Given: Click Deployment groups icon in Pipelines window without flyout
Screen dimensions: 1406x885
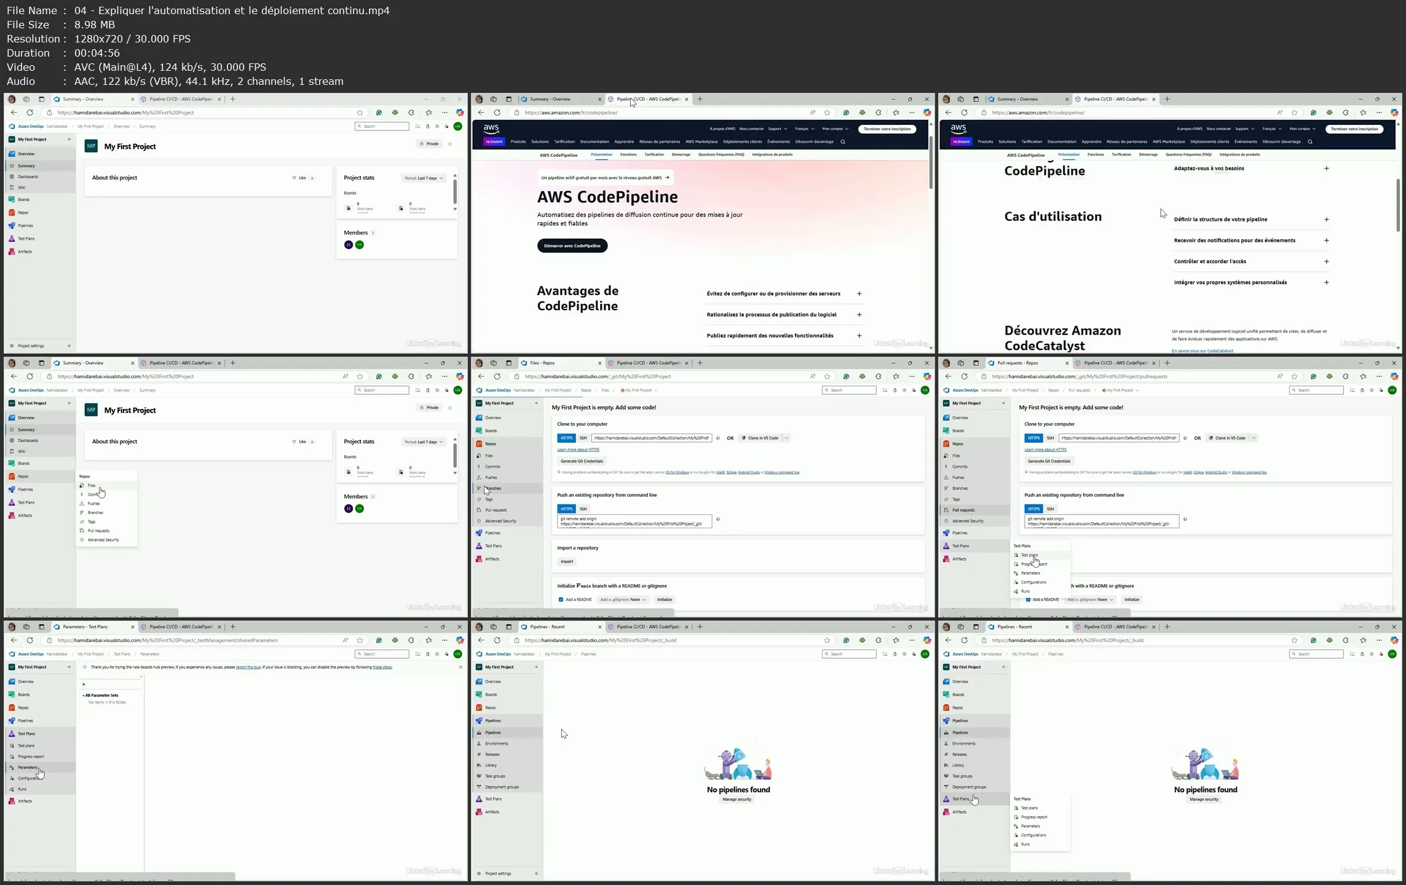Looking at the screenshot, I should tap(479, 787).
